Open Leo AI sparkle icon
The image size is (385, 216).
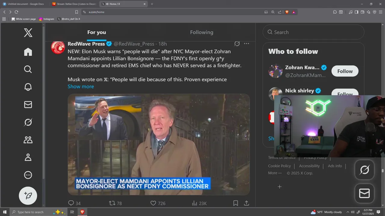pyautogui.click(x=368, y=12)
